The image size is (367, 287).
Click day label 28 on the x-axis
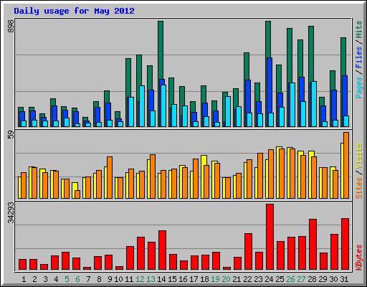pyautogui.click(x=312, y=279)
